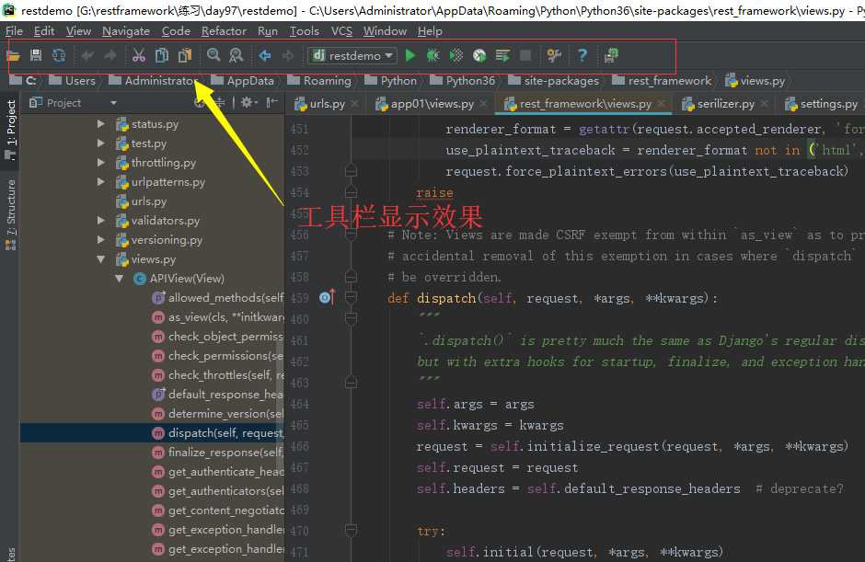This screenshot has width=865, height=562.
Task: Click the AppData breadcrumb folder
Action: (x=243, y=81)
